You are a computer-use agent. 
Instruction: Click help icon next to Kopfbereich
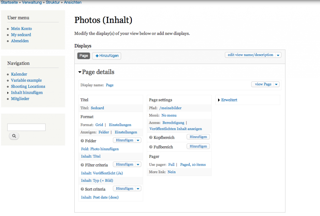click(x=151, y=138)
